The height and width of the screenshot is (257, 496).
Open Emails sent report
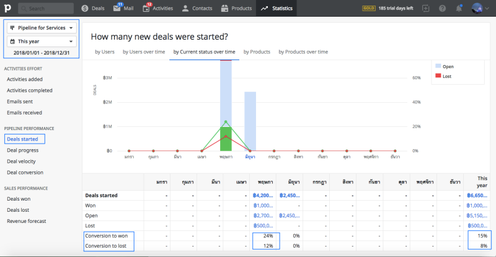20,102
